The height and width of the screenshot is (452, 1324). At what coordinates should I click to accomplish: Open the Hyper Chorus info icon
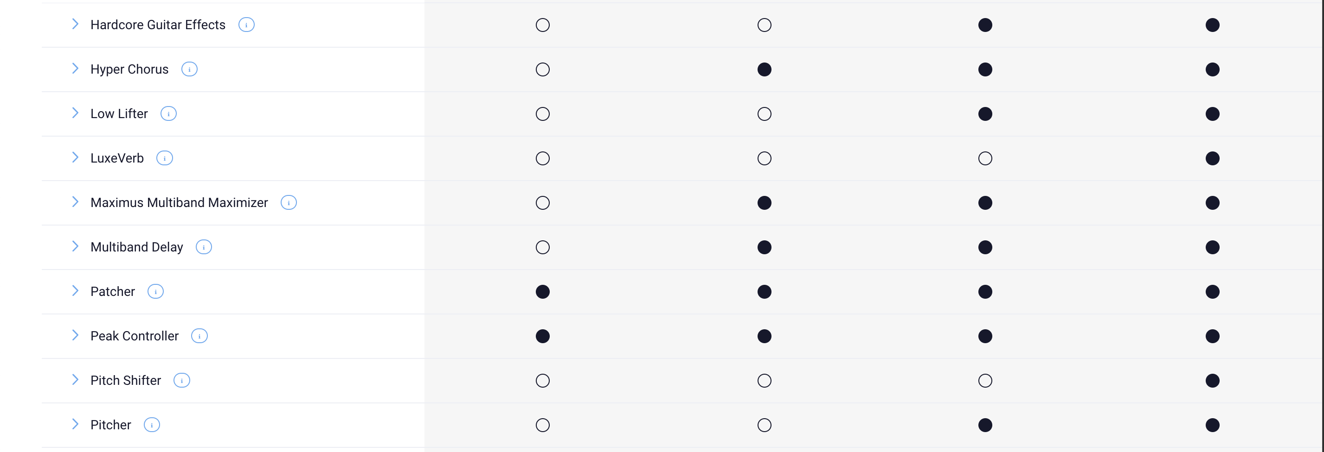click(x=189, y=69)
